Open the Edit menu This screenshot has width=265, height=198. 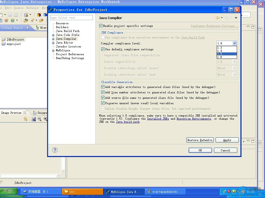pos(8,8)
